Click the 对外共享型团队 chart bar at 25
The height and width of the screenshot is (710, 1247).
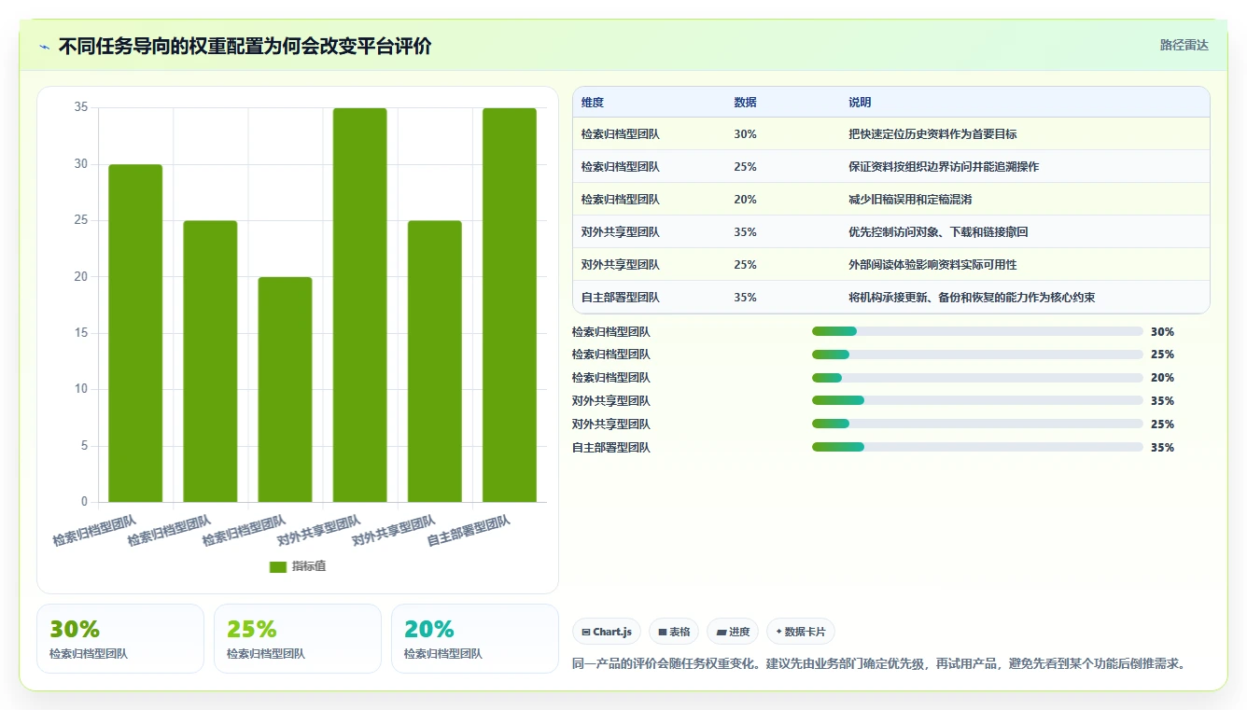point(435,361)
